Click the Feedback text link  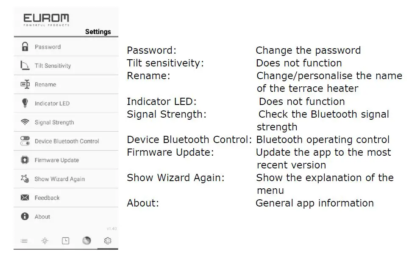pyautogui.click(x=47, y=198)
